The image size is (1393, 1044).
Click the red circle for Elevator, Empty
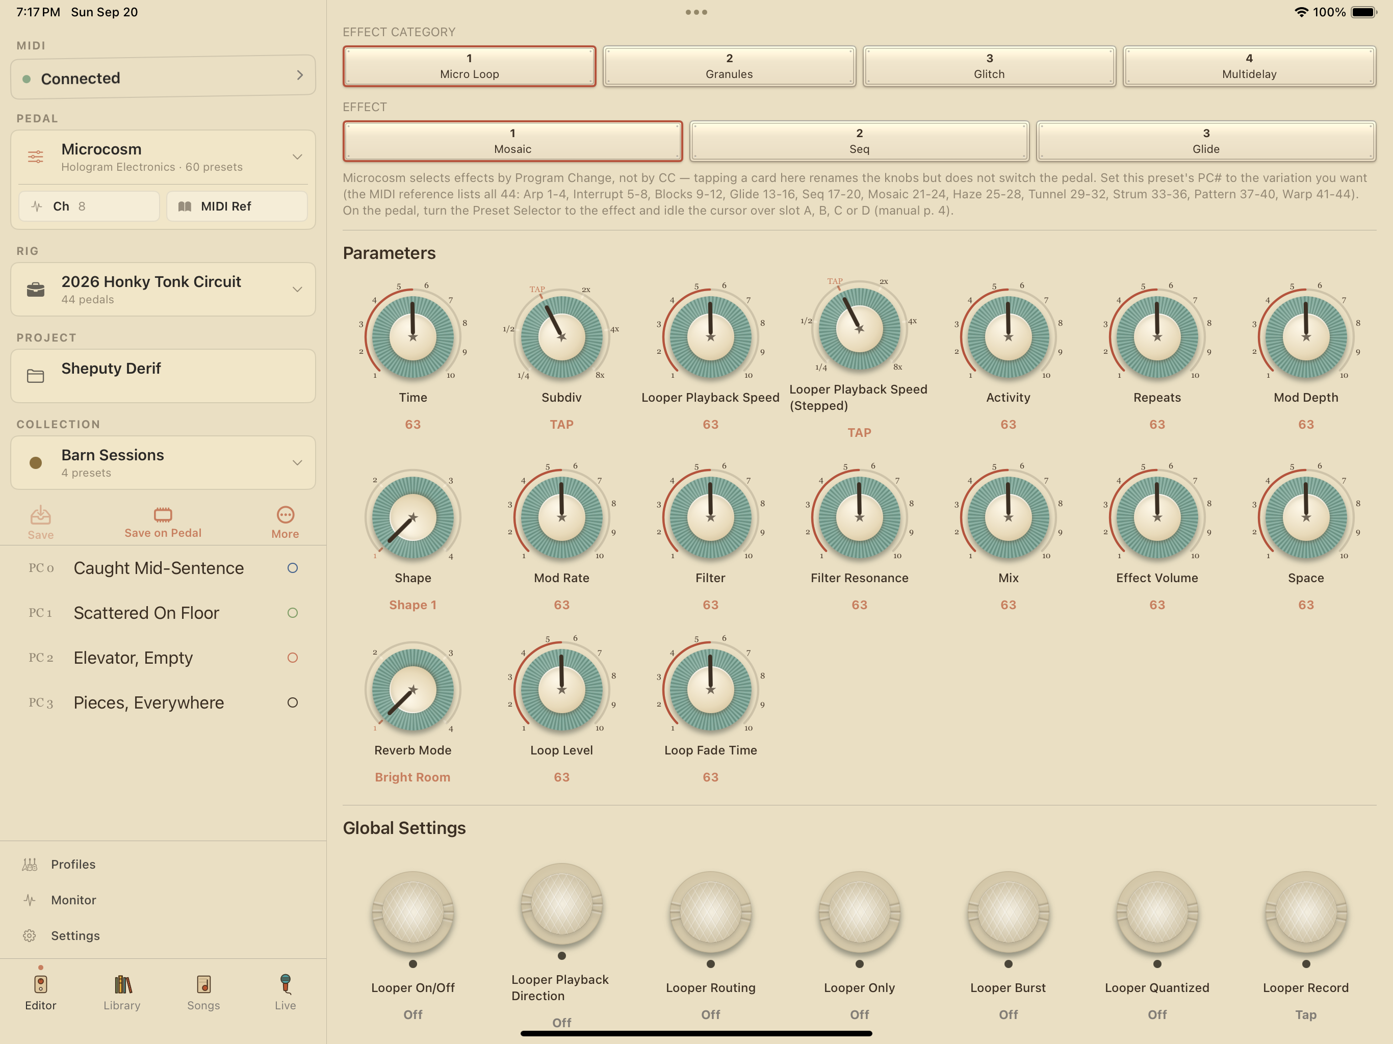pyautogui.click(x=293, y=658)
